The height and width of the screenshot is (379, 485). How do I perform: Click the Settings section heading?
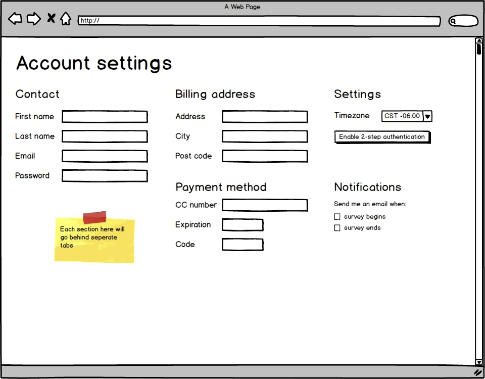point(358,94)
